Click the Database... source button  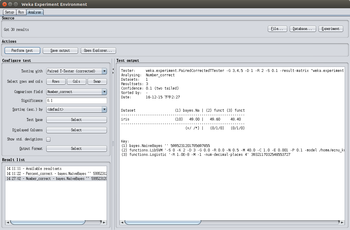[x=303, y=29]
